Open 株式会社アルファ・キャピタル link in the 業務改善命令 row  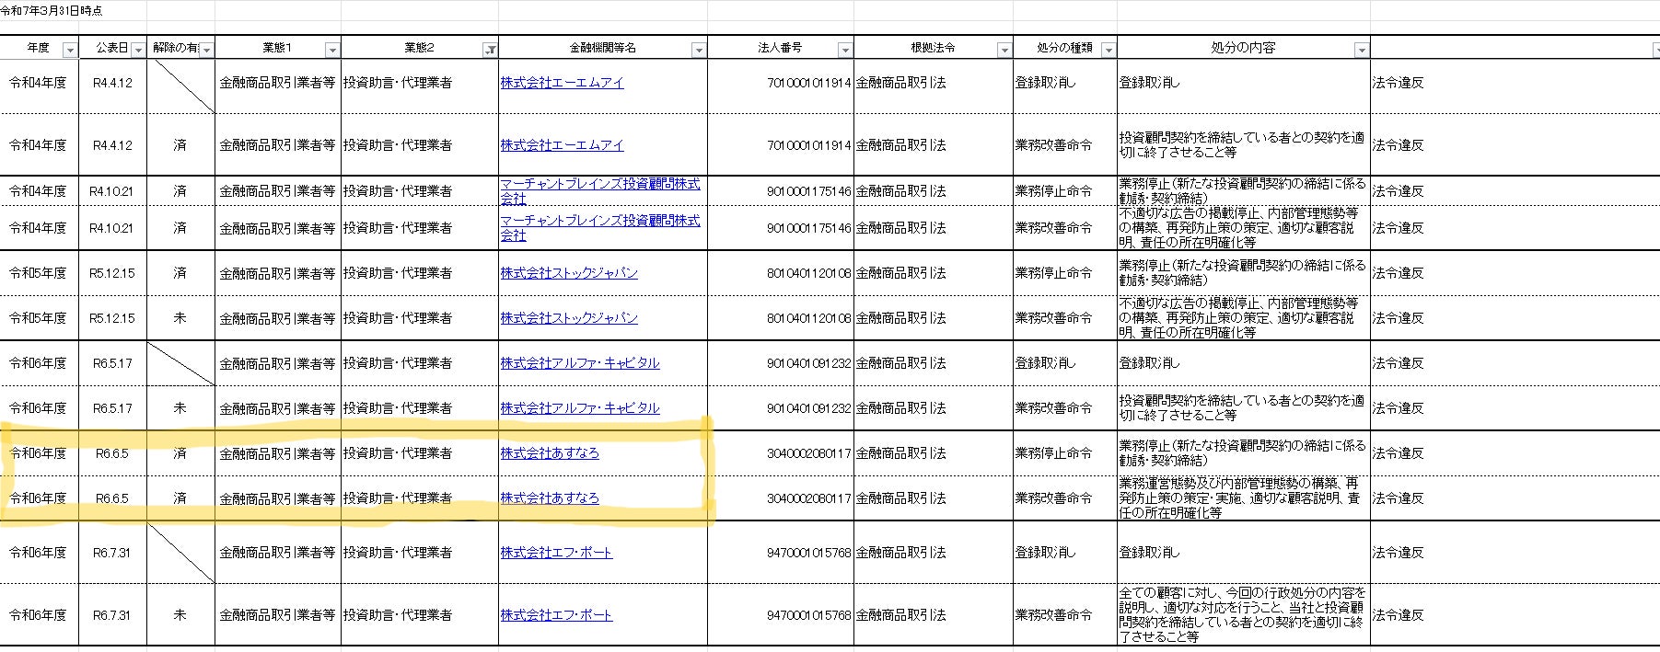[580, 408]
